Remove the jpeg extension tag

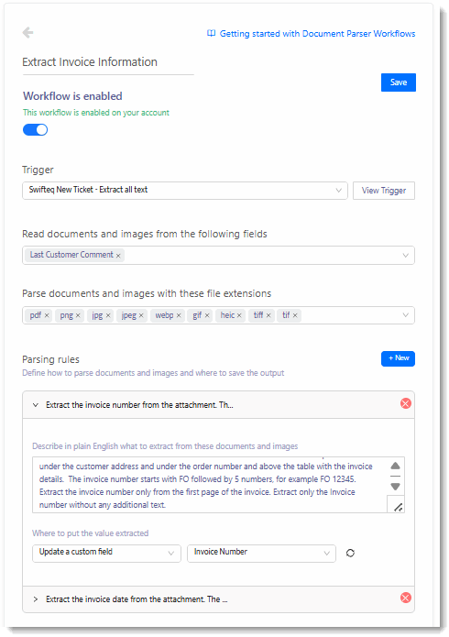tap(141, 315)
